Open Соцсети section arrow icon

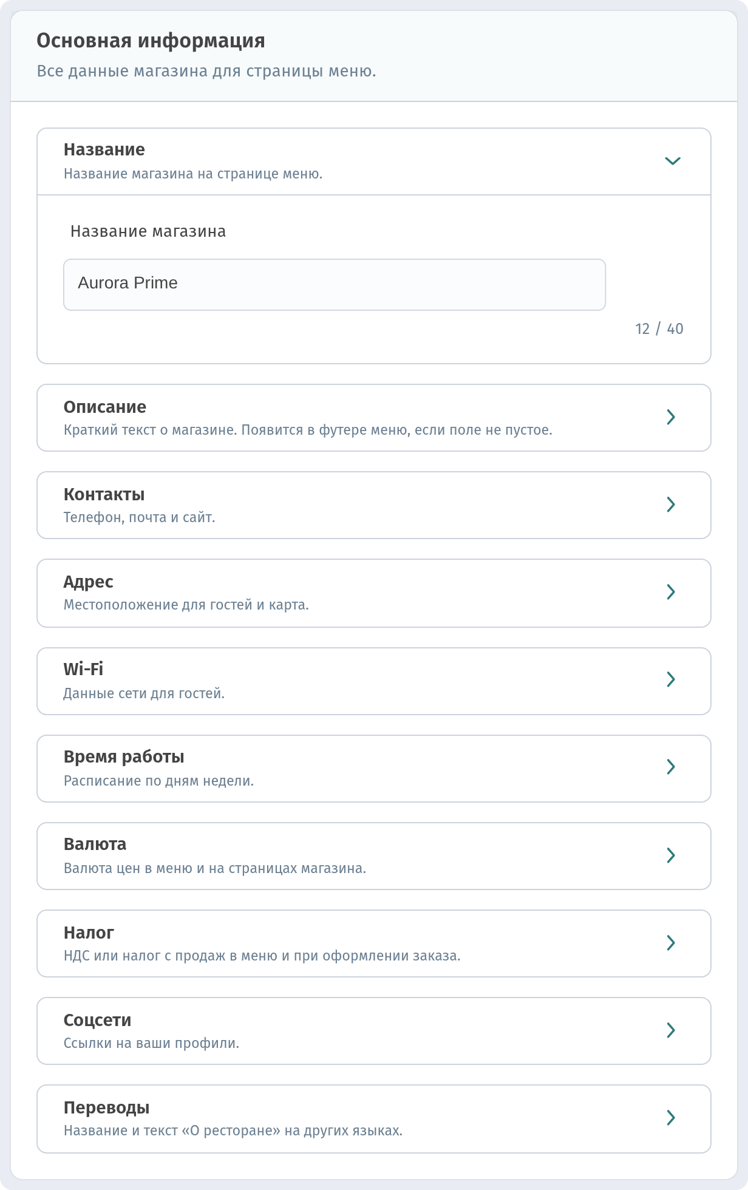(x=671, y=1030)
